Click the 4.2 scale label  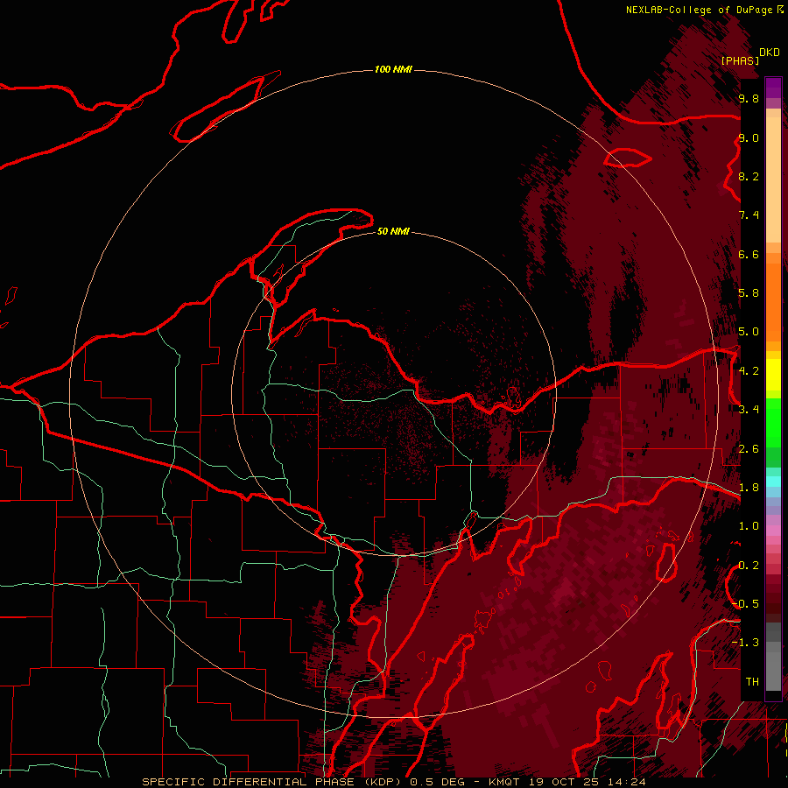point(749,371)
